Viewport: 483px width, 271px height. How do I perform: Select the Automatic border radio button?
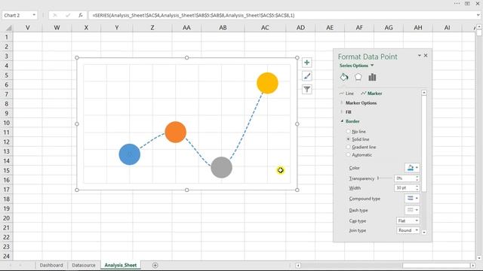click(x=348, y=155)
